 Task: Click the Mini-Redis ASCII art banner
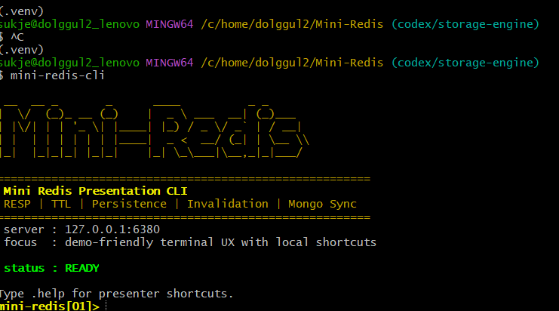pyautogui.click(x=154, y=131)
